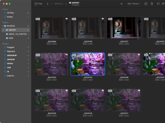Click the corner badge icon on _BZ23699
The height and width of the screenshot is (123, 165).
pos(67,19)
